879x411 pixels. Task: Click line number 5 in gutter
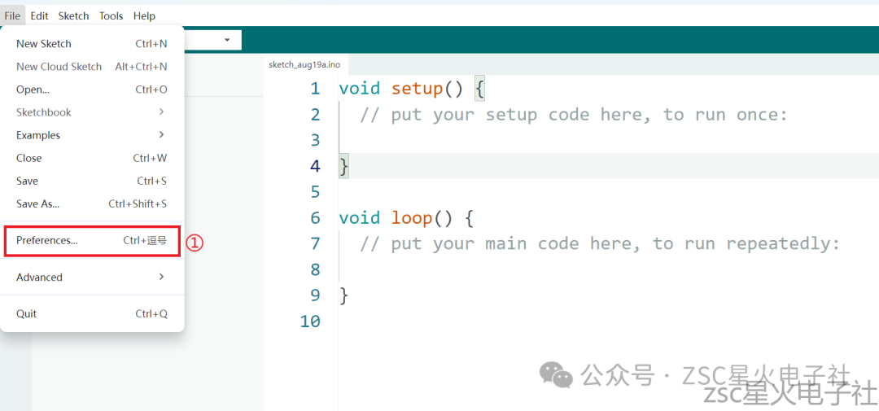click(x=315, y=192)
